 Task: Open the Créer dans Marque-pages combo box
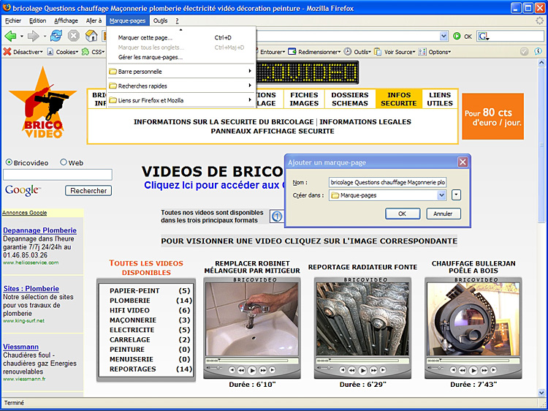pyautogui.click(x=387, y=195)
